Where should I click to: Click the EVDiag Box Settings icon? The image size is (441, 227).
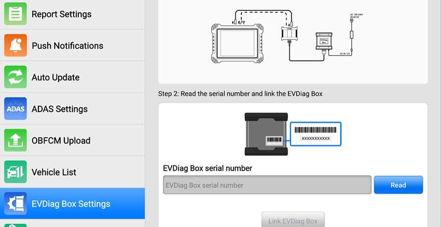click(x=16, y=204)
